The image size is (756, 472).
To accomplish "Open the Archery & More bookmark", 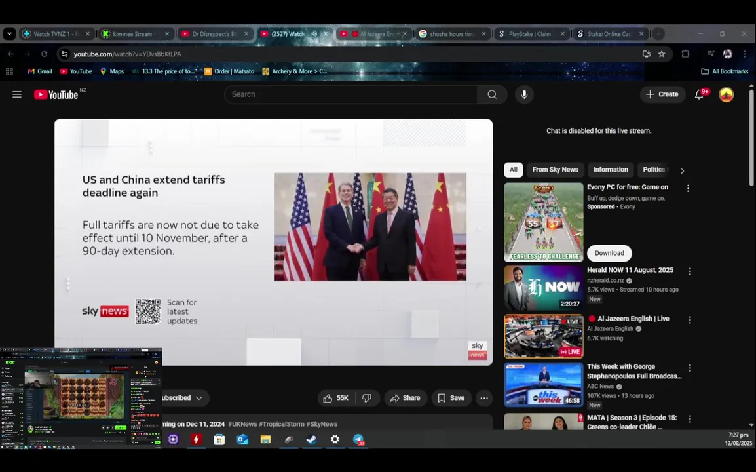I will tap(295, 71).
